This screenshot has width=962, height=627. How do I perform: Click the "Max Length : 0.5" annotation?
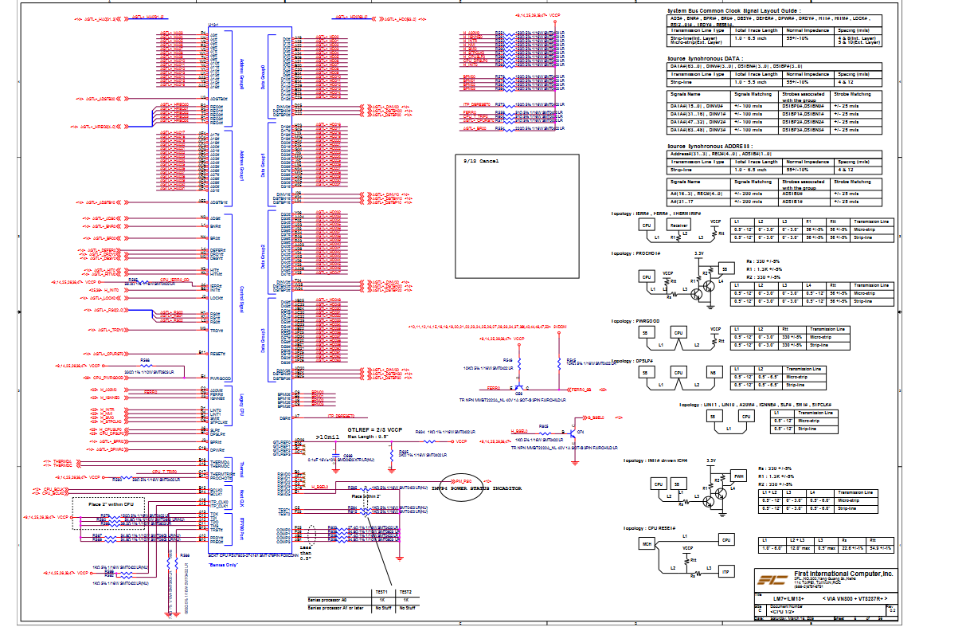coord(369,437)
